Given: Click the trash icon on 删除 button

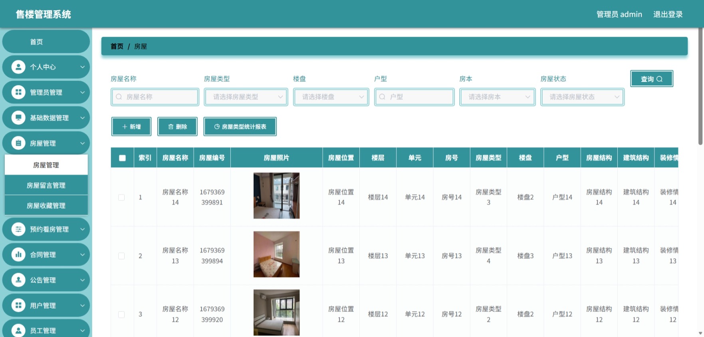Looking at the screenshot, I should (x=171, y=127).
